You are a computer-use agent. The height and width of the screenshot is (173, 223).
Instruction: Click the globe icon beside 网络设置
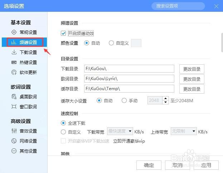(x=14, y=141)
